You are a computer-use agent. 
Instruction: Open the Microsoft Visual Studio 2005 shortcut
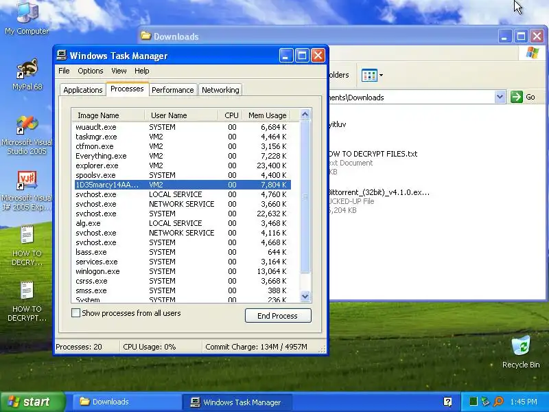click(27, 135)
